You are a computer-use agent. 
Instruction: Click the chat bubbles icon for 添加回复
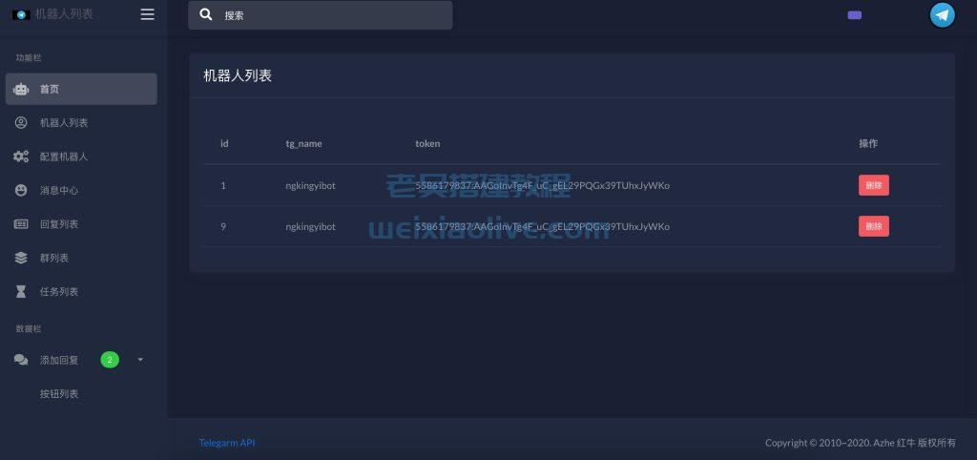coord(21,360)
